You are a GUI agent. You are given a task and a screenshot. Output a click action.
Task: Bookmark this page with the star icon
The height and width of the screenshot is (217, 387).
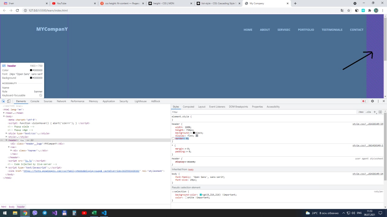(x=349, y=10)
